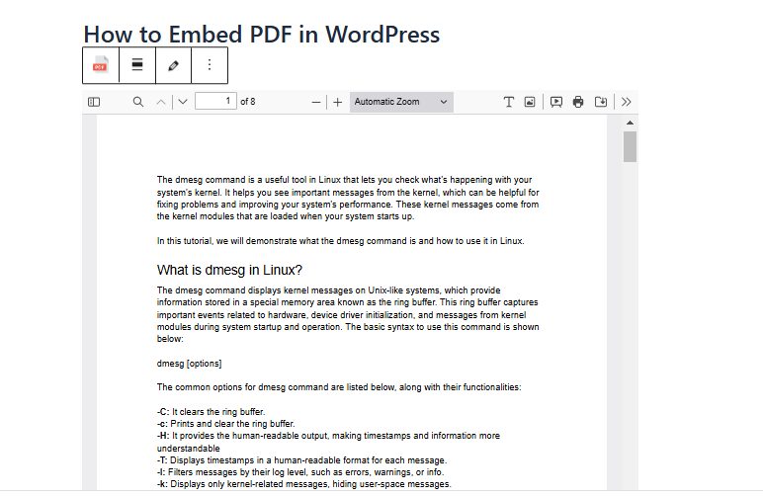Click the page number input field

click(x=215, y=101)
